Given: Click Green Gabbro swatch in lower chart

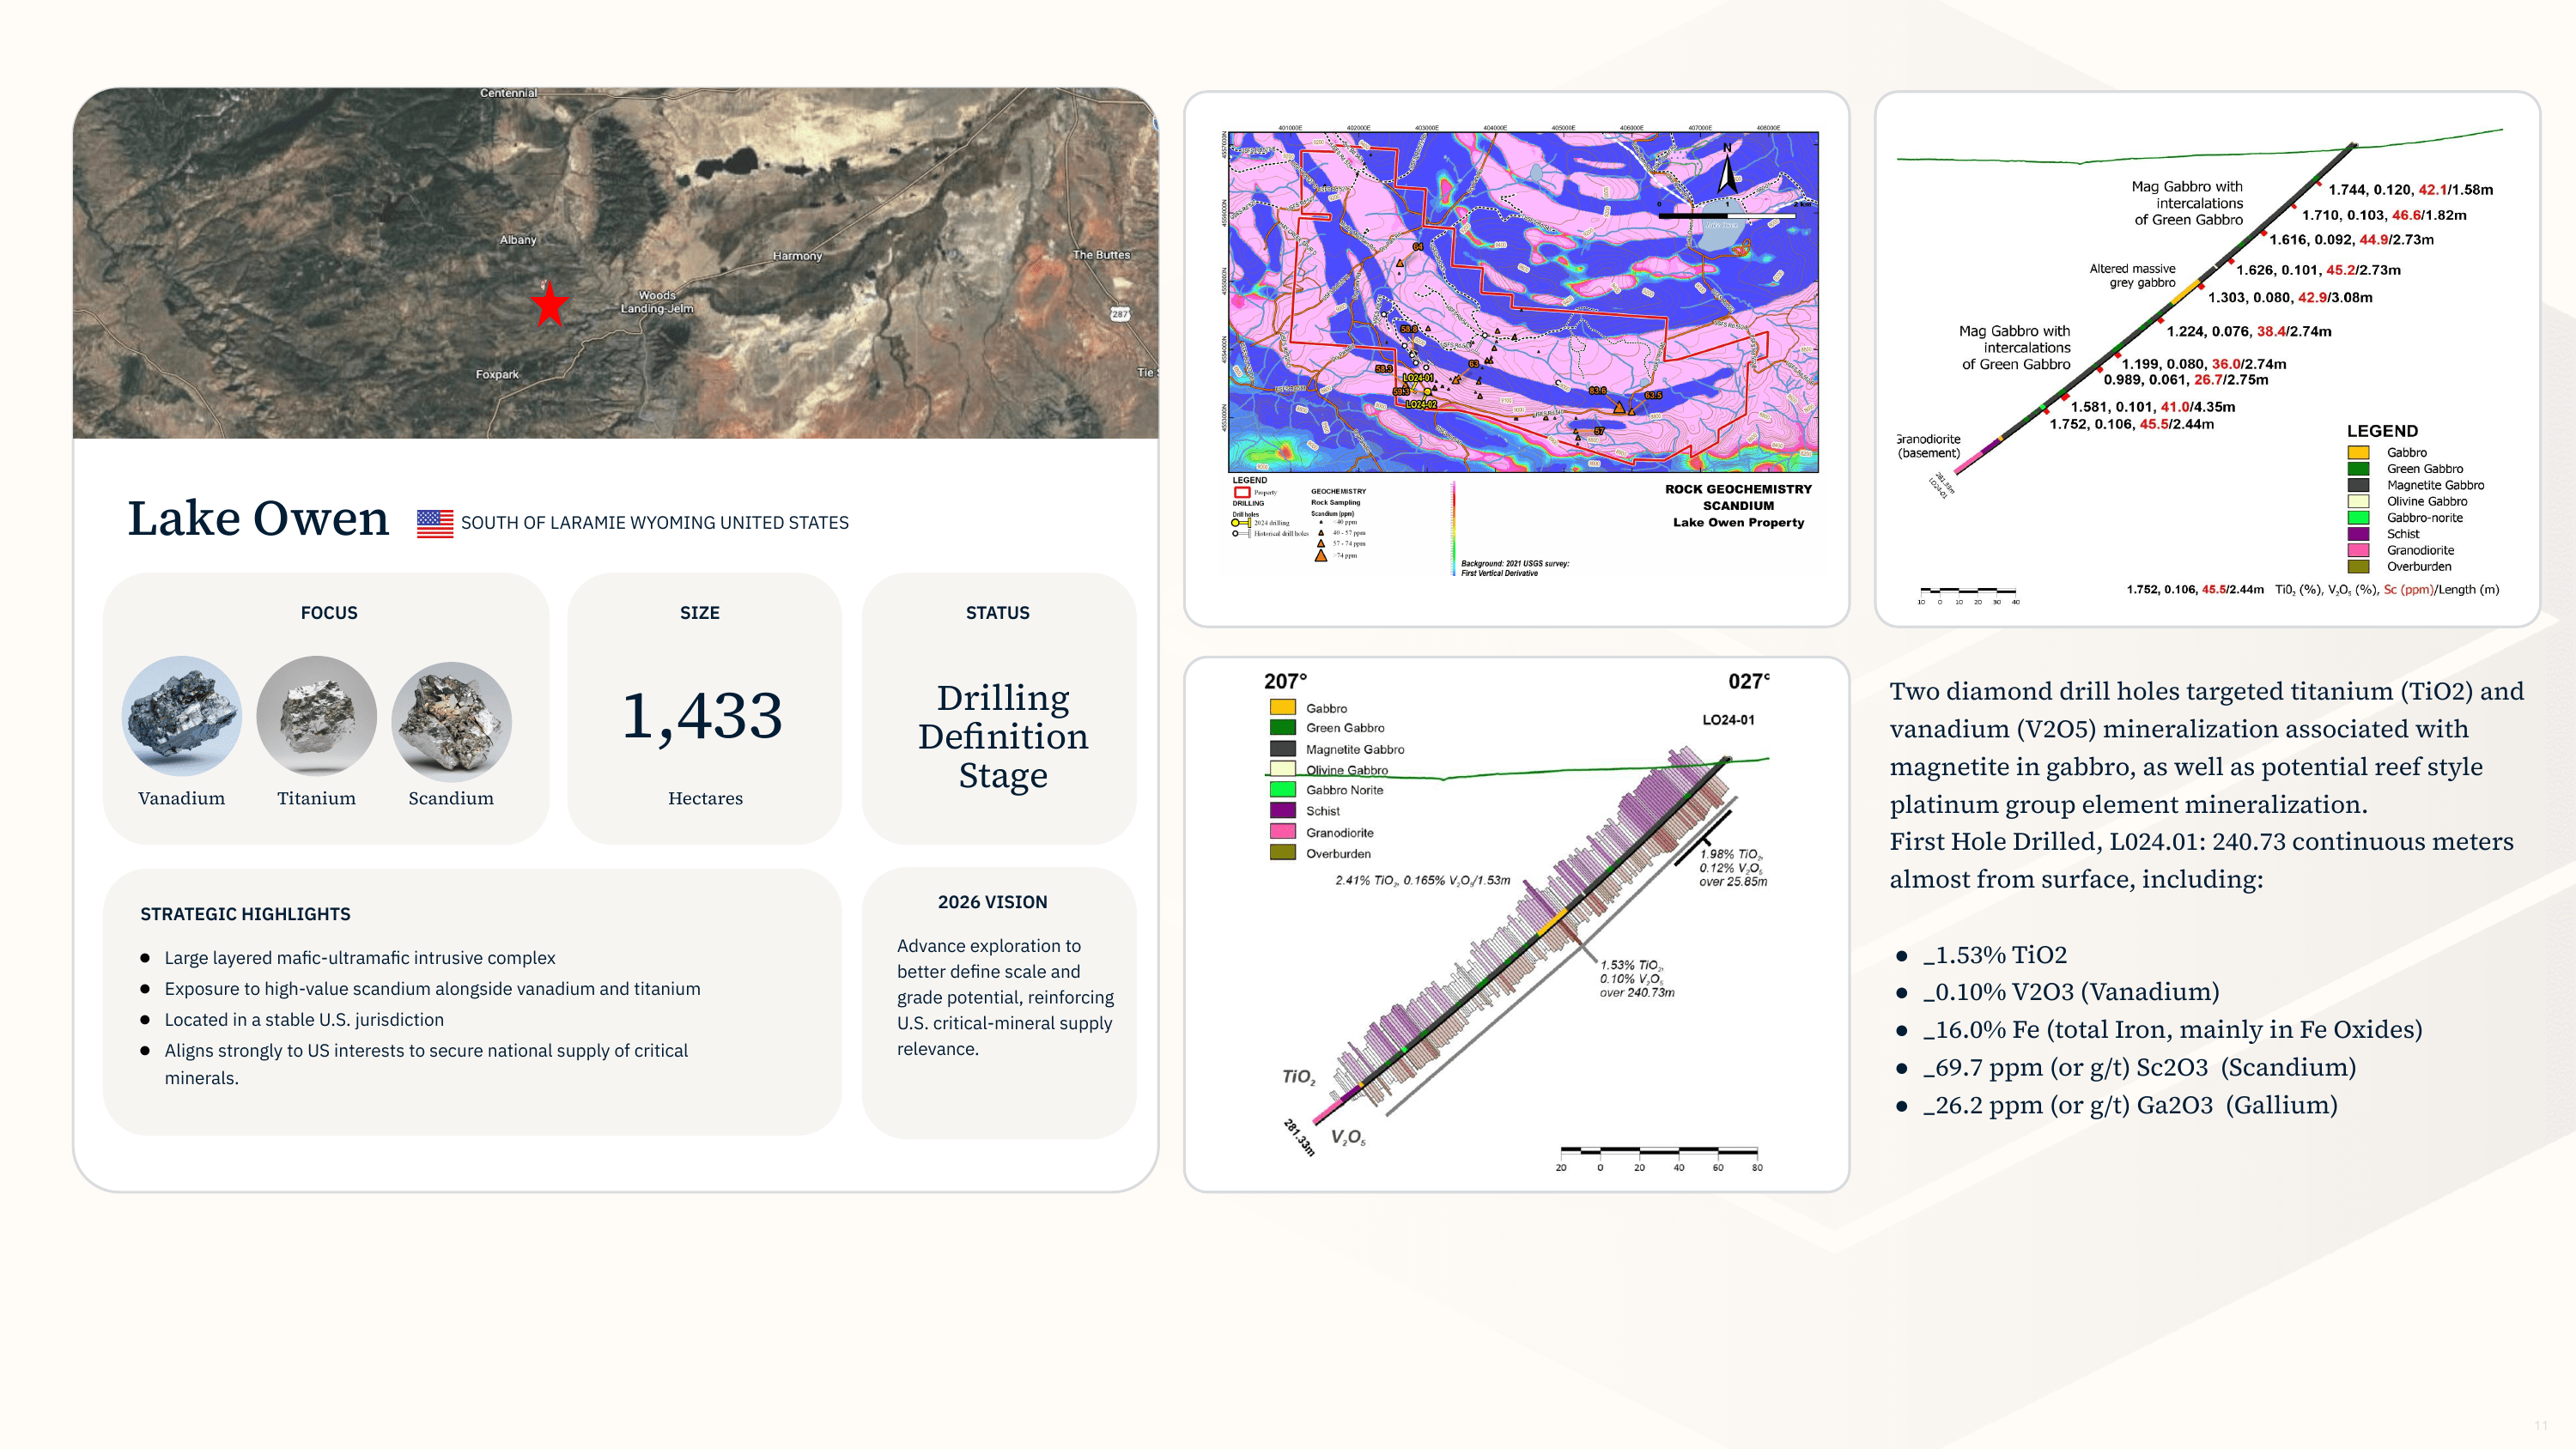Looking at the screenshot, I should (x=1282, y=728).
